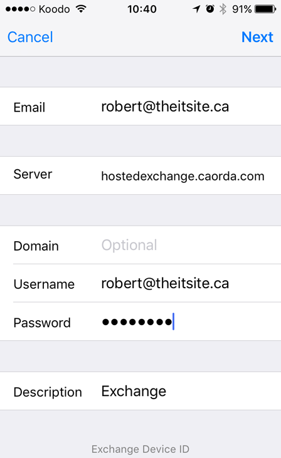
Task: Cancel the Exchange account setup
Action: (30, 37)
